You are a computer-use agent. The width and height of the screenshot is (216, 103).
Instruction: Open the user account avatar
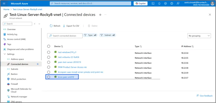click(x=213, y=3)
